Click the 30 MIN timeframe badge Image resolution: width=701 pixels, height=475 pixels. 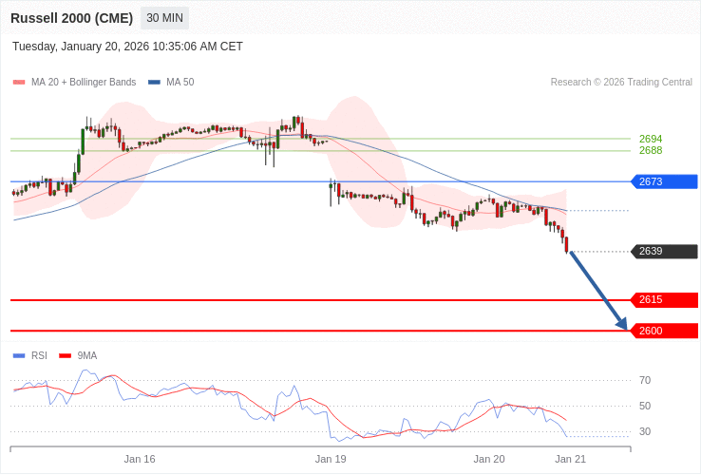pos(164,18)
